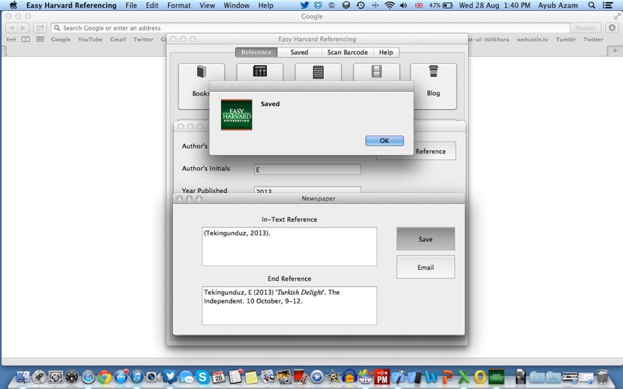The image size is (623, 389).
Task: Open the Scan Barcode tab
Action: coord(347,52)
